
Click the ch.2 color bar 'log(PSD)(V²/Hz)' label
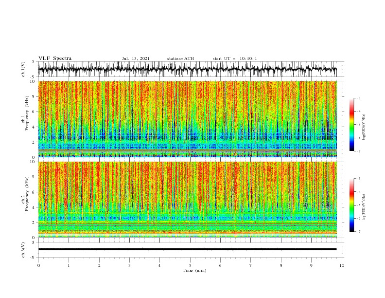[364, 207]
